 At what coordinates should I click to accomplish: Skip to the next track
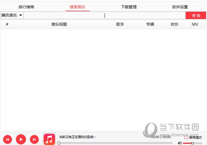[34, 139]
